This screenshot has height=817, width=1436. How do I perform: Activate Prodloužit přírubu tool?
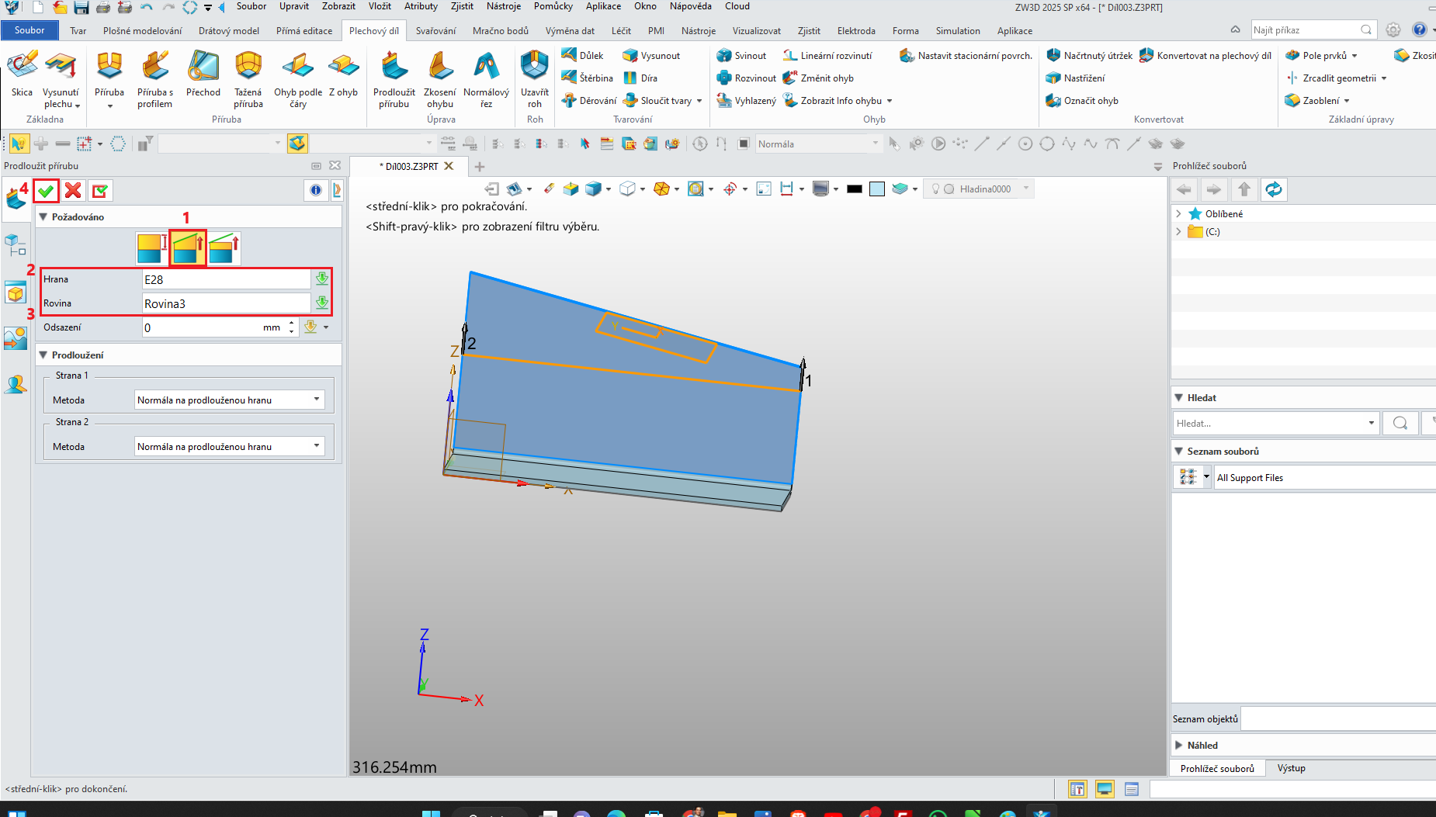394,79
